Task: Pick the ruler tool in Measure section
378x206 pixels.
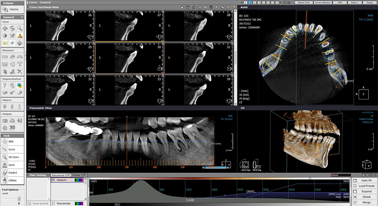Action: click(5, 57)
